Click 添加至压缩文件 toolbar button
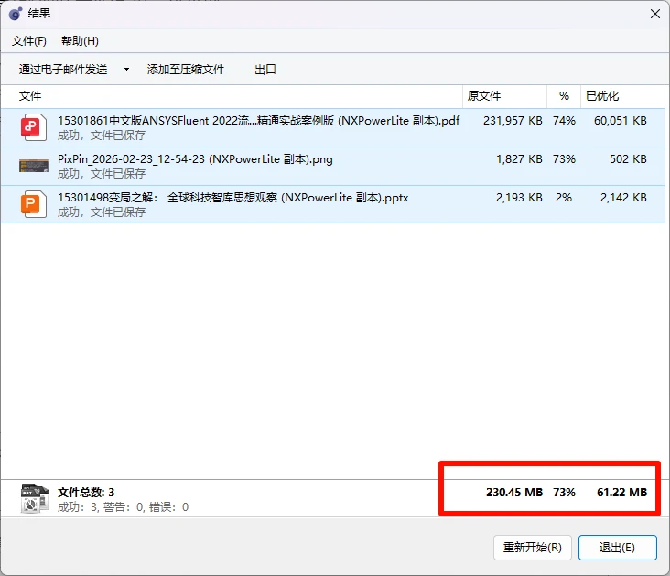 pyautogui.click(x=186, y=70)
